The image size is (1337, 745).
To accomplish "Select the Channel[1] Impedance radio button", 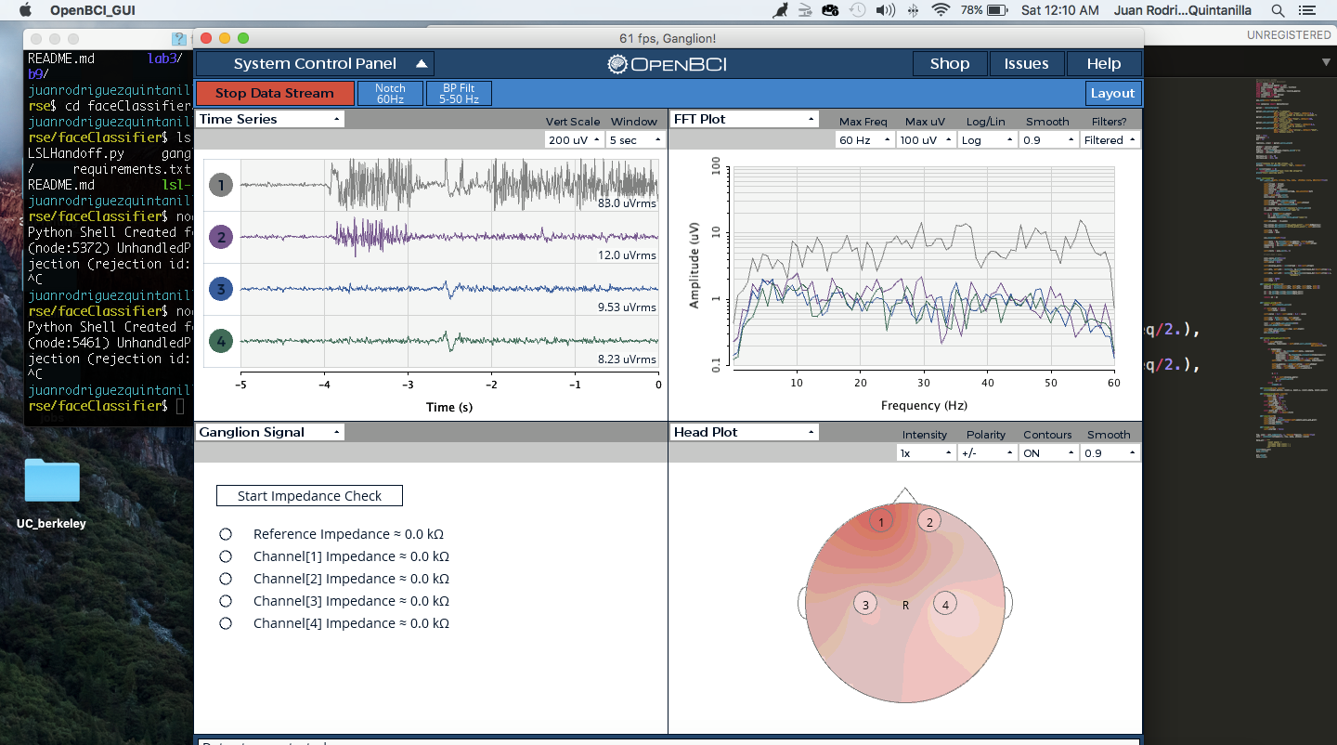I will pyautogui.click(x=226, y=556).
